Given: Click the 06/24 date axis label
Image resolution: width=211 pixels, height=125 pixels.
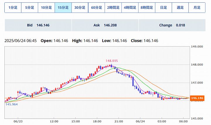Looking at the screenshot, I should pyautogui.click(x=140, y=121).
